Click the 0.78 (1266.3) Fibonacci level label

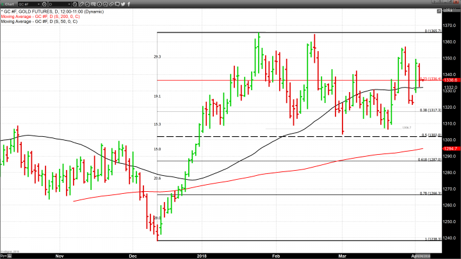coord(430,194)
